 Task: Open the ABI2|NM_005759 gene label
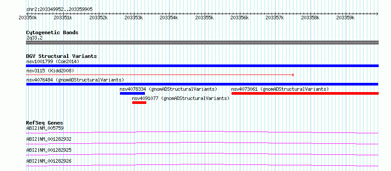(45, 128)
